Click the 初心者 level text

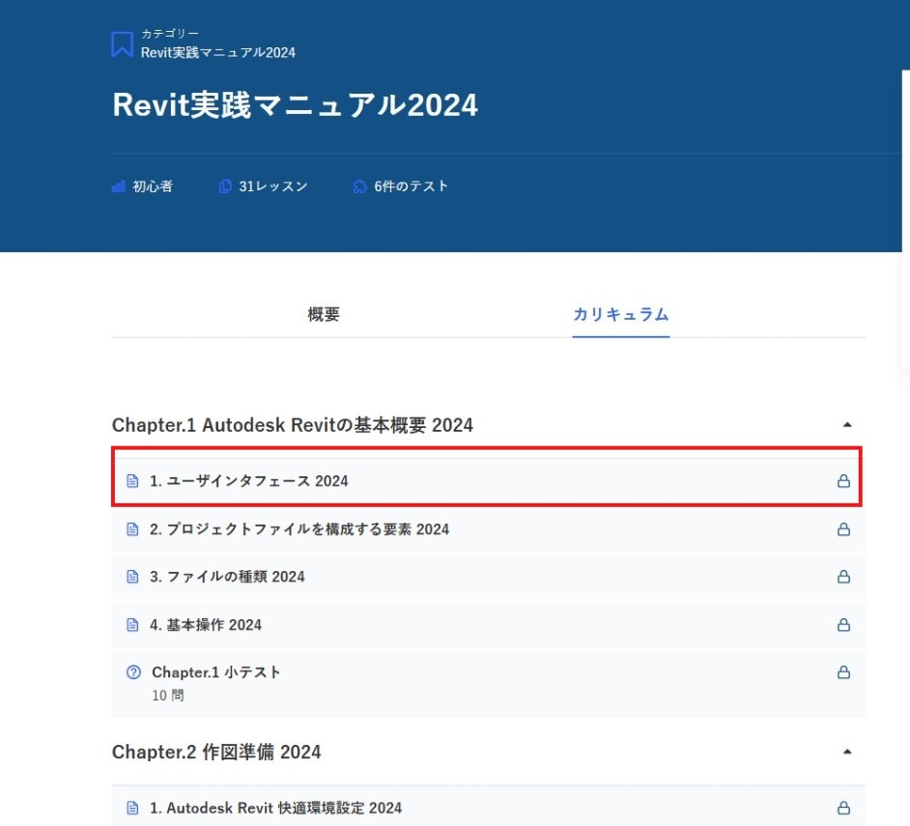[153, 186]
